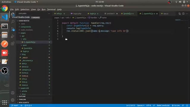
Task: Open the Extensions view
Action: (x=12, y=43)
